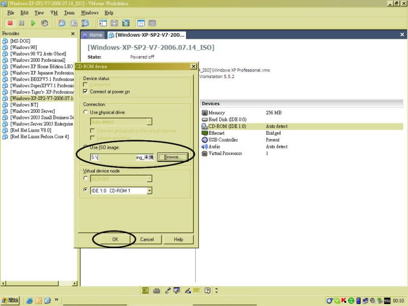Open the VM menu
The height and width of the screenshot is (306, 408).
click(54, 13)
